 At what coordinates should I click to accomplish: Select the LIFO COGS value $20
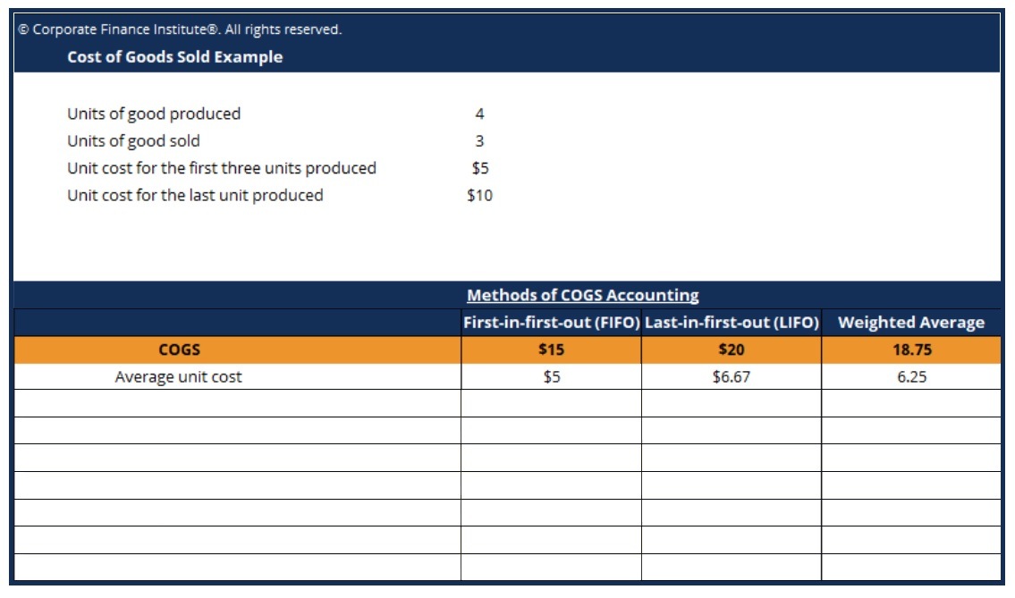(732, 350)
